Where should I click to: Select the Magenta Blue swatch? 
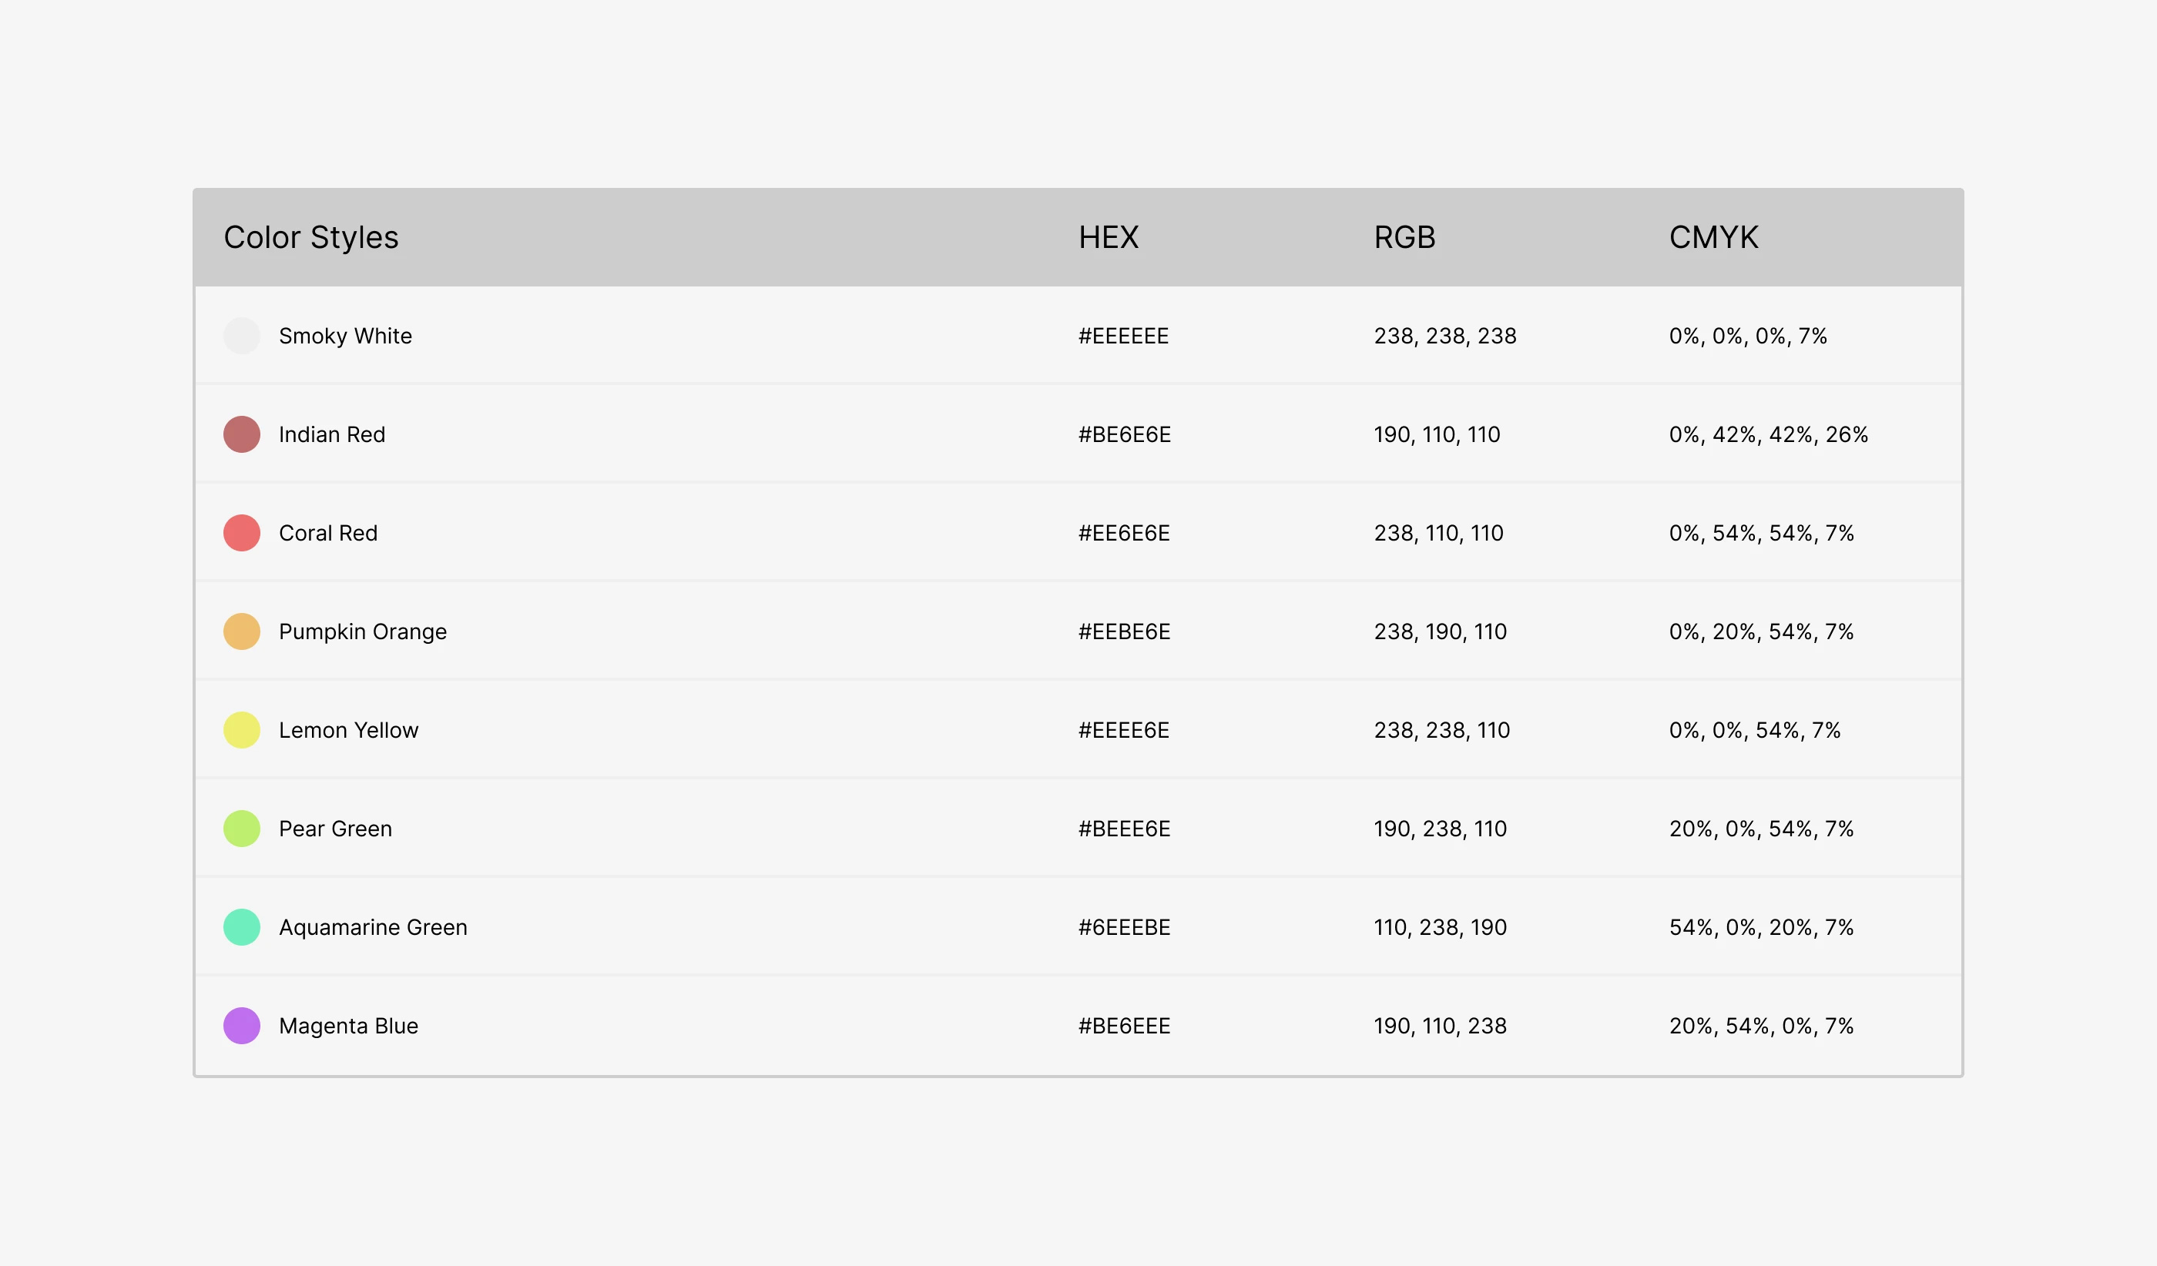[x=242, y=1026]
